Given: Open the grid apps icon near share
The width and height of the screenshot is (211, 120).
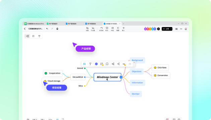Looking at the screenshot, I should pyautogui.click(x=177, y=29).
